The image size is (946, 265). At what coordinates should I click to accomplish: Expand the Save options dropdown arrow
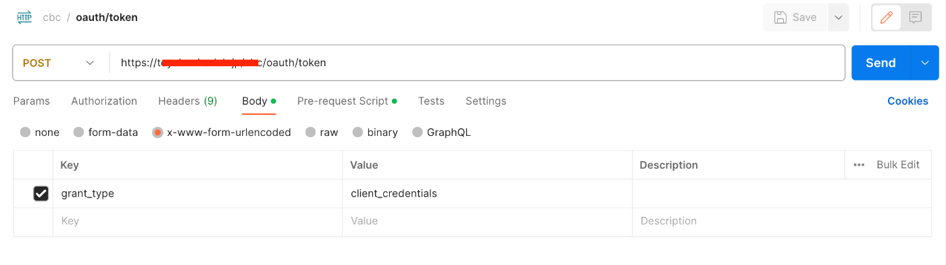[838, 18]
